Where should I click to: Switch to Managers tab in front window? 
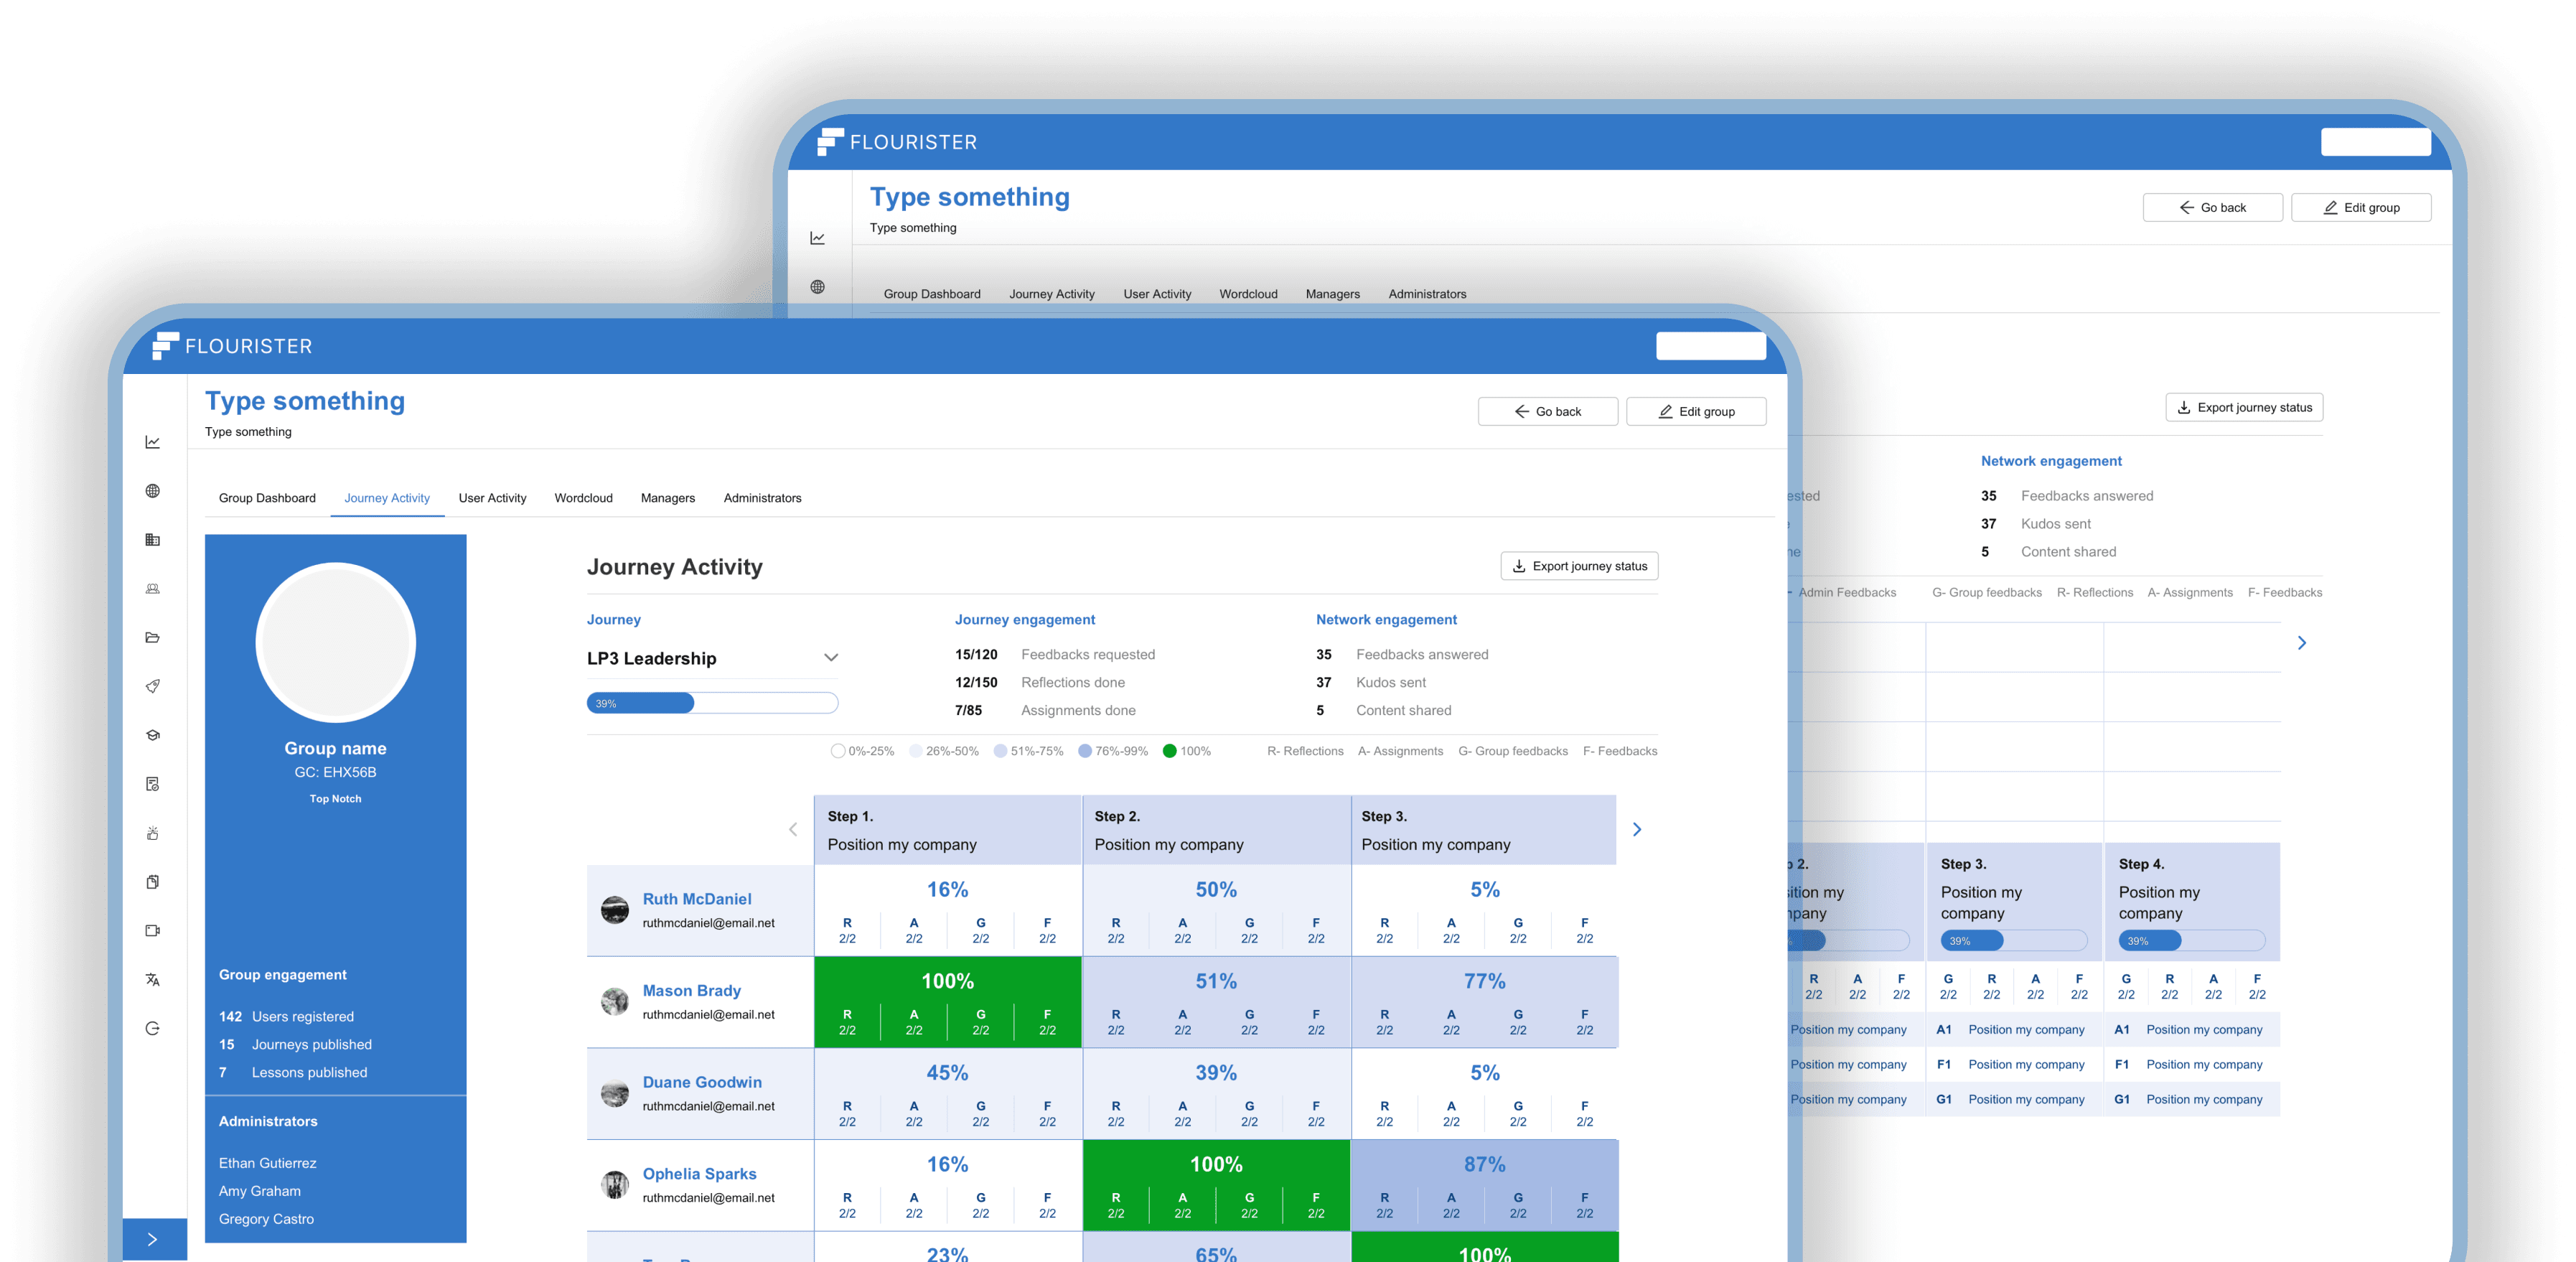click(668, 498)
